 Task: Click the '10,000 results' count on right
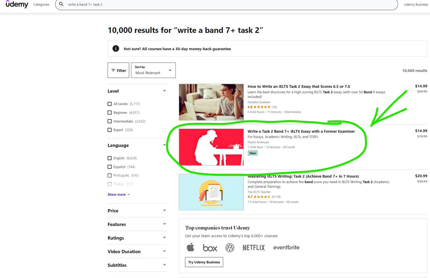coord(415,71)
